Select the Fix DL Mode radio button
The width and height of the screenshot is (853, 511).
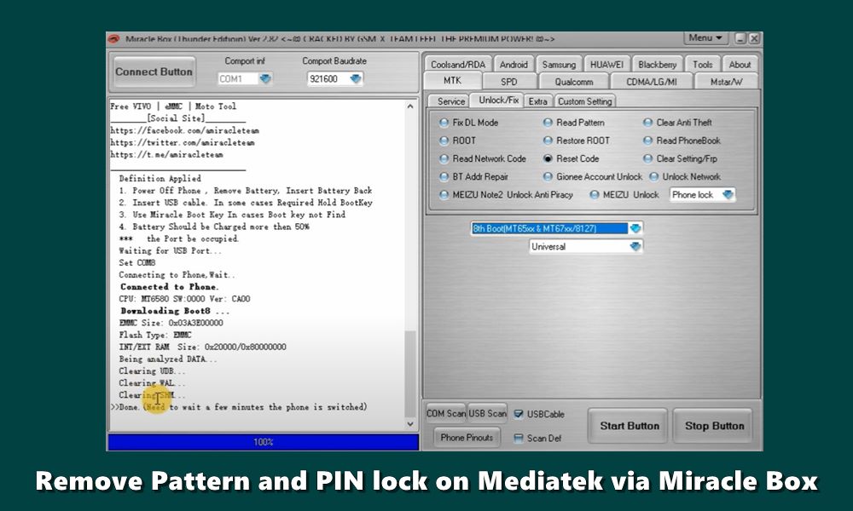(x=444, y=123)
